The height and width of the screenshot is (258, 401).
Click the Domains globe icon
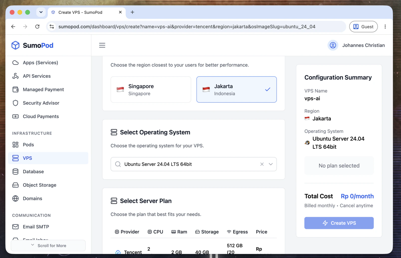(16, 199)
